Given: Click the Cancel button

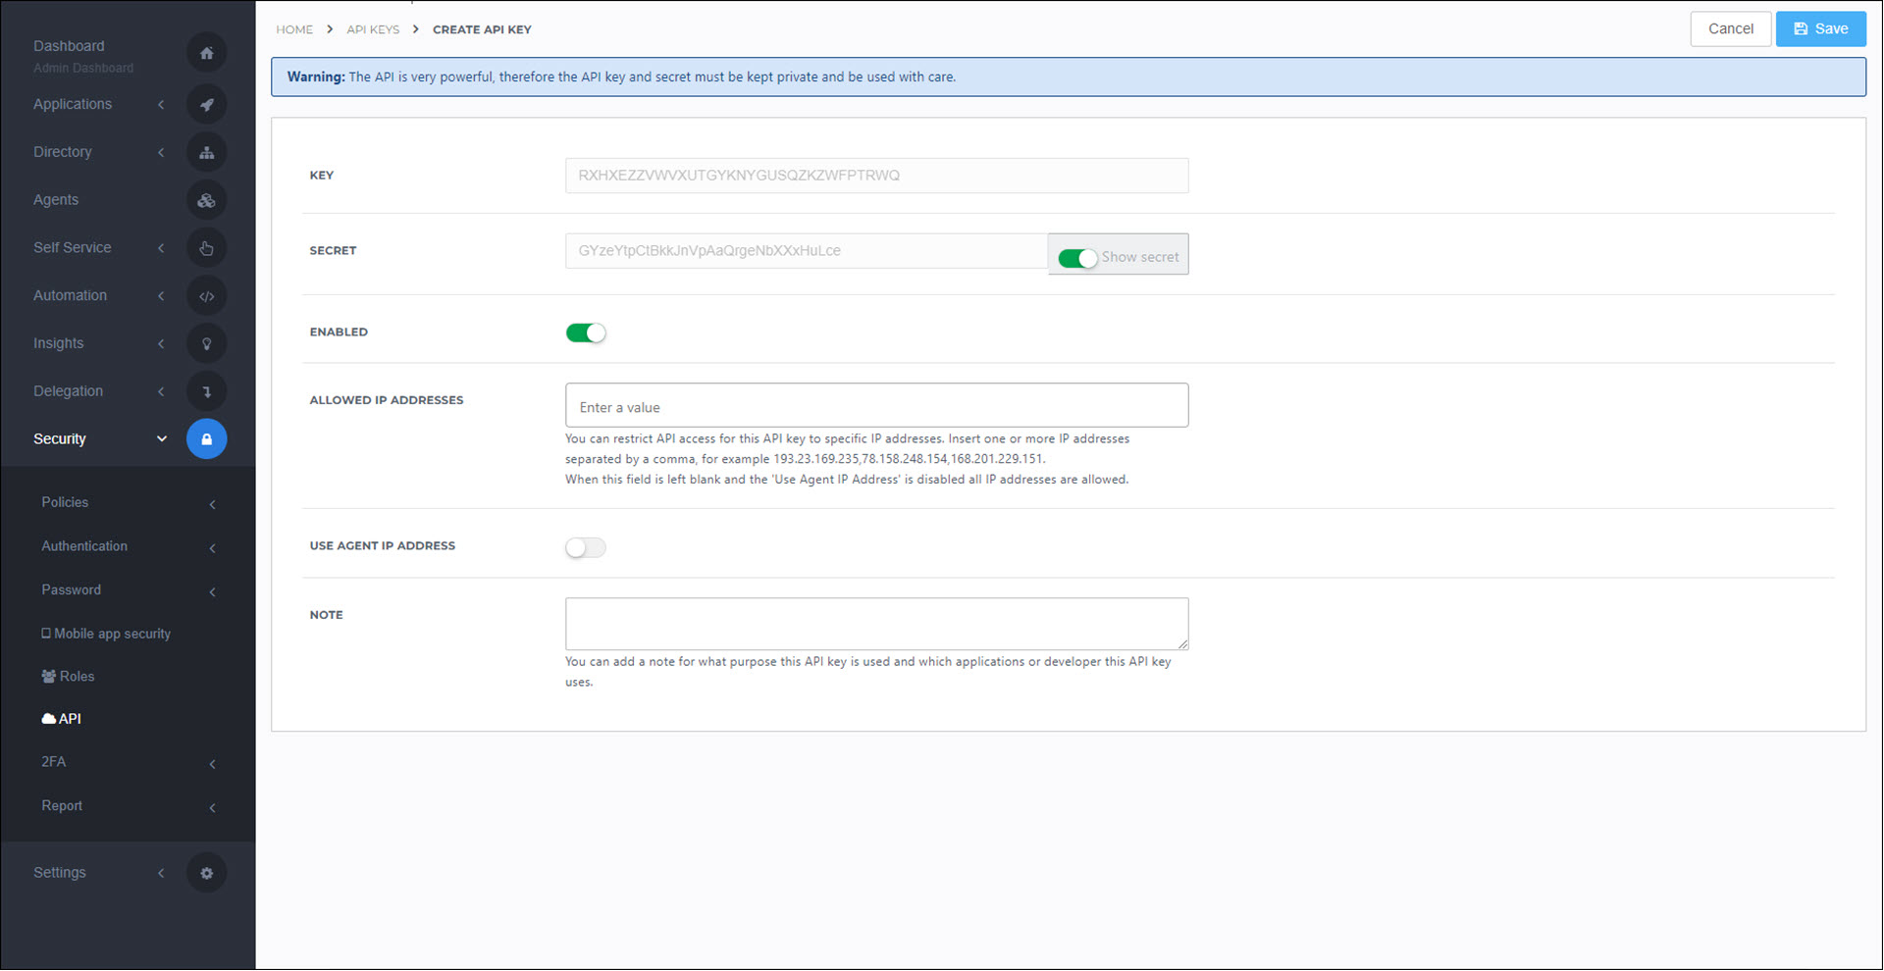Looking at the screenshot, I should [1730, 29].
